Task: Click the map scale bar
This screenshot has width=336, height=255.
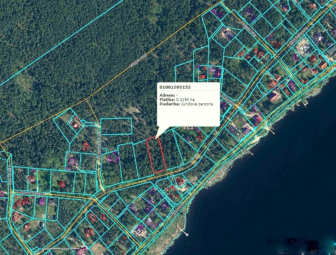Action: (60, 249)
